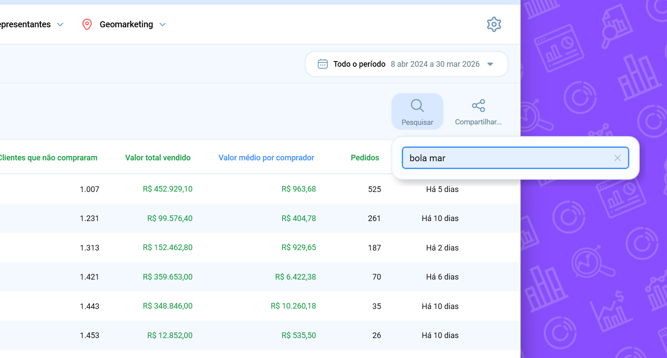Click the Geomarketing location pin icon
Screen dimensions: 667x358
pos(87,24)
